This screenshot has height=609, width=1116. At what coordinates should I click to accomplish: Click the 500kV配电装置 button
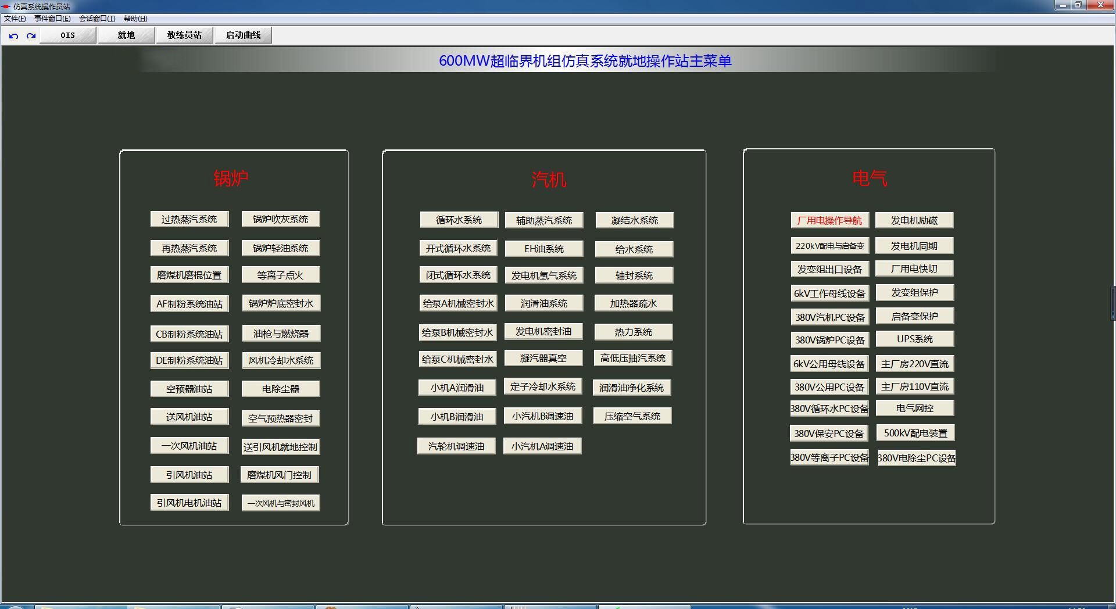click(915, 433)
